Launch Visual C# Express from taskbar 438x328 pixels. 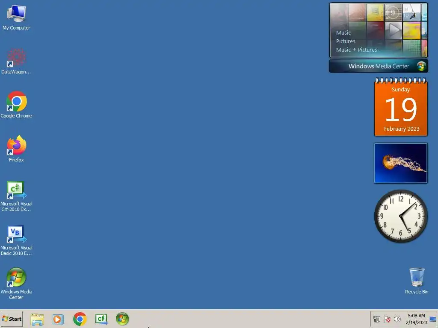click(x=101, y=319)
